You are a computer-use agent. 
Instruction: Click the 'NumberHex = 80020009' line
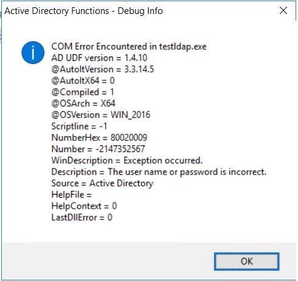coord(99,137)
